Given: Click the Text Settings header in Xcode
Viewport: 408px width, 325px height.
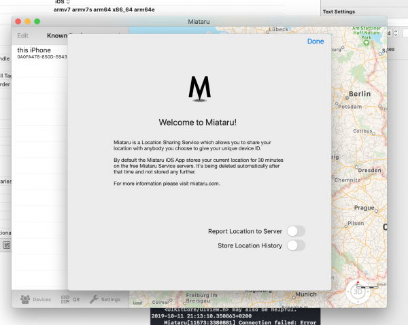Looking at the screenshot, I should (x=339, y=12).
